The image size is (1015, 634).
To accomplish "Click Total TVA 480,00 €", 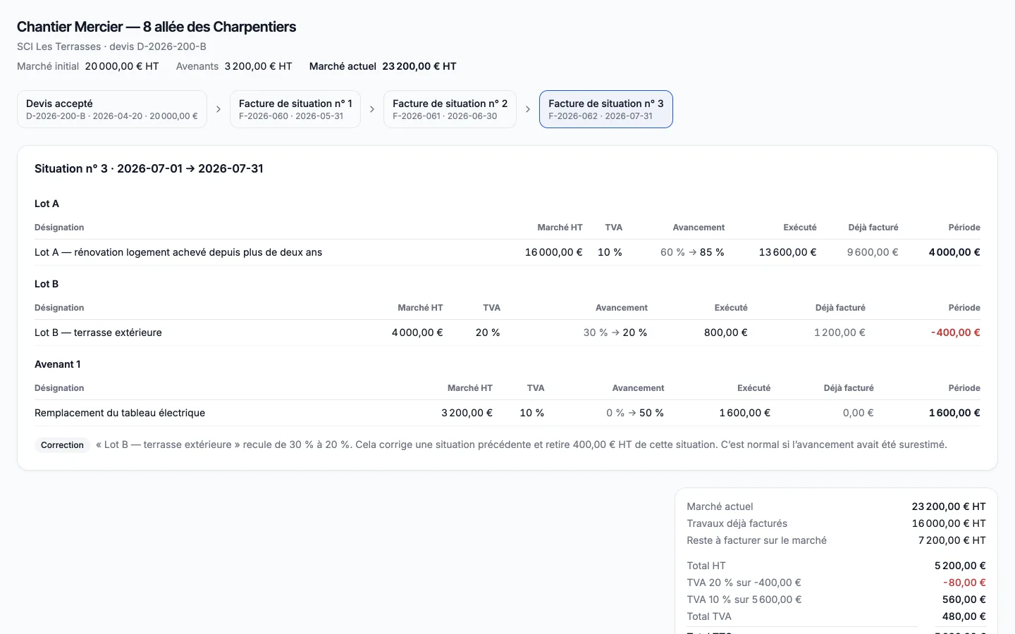I will tap(964, 616).
